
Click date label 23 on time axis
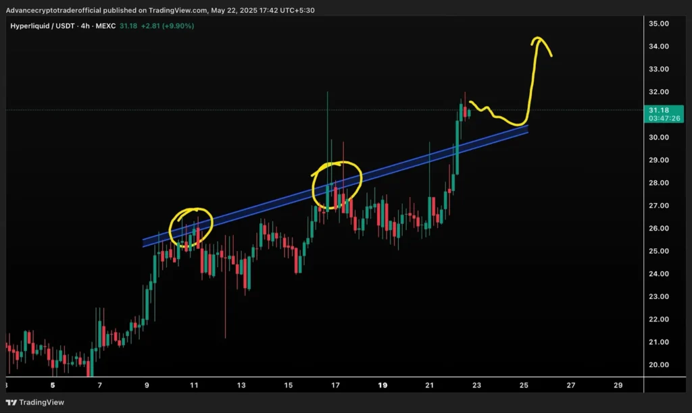click(476, 385)
